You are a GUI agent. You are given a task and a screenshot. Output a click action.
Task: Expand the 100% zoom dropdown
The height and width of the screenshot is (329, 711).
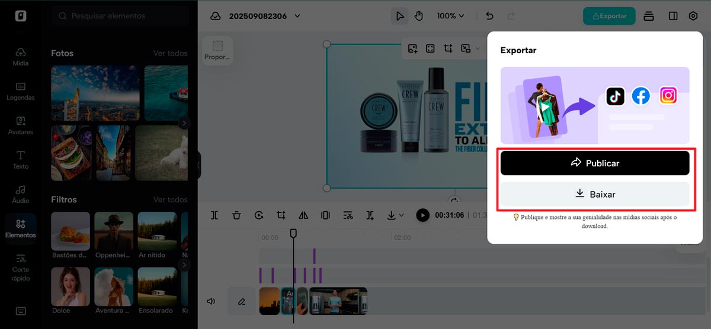point(450,16)
